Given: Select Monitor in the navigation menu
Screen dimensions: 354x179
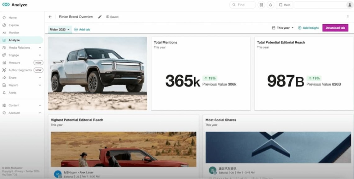Looking at the screenshot, I should (14, 33).
